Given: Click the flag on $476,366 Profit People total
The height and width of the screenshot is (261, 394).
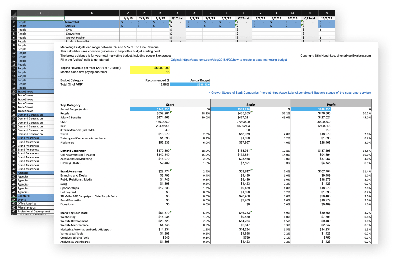Looking at the screenshot, I should 332,112.
